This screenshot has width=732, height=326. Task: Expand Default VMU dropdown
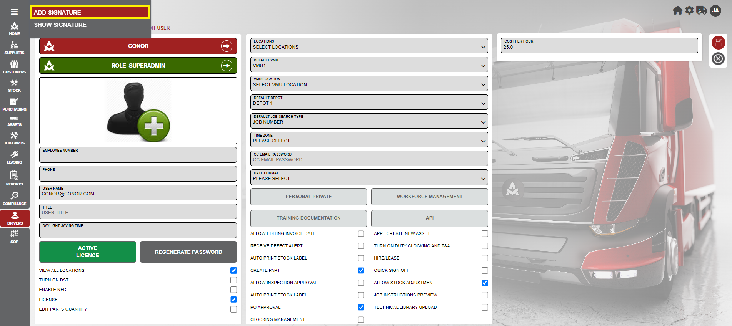coord(369,64)
